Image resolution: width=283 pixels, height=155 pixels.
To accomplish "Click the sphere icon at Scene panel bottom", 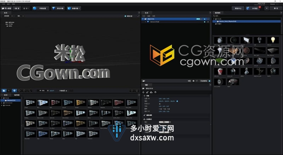I will (x=194, y=81).
